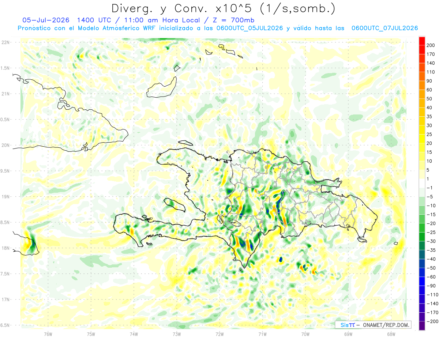Click the positive '5' color scale label
Viewport: 439px width, 339px height.
coord(428,170)
